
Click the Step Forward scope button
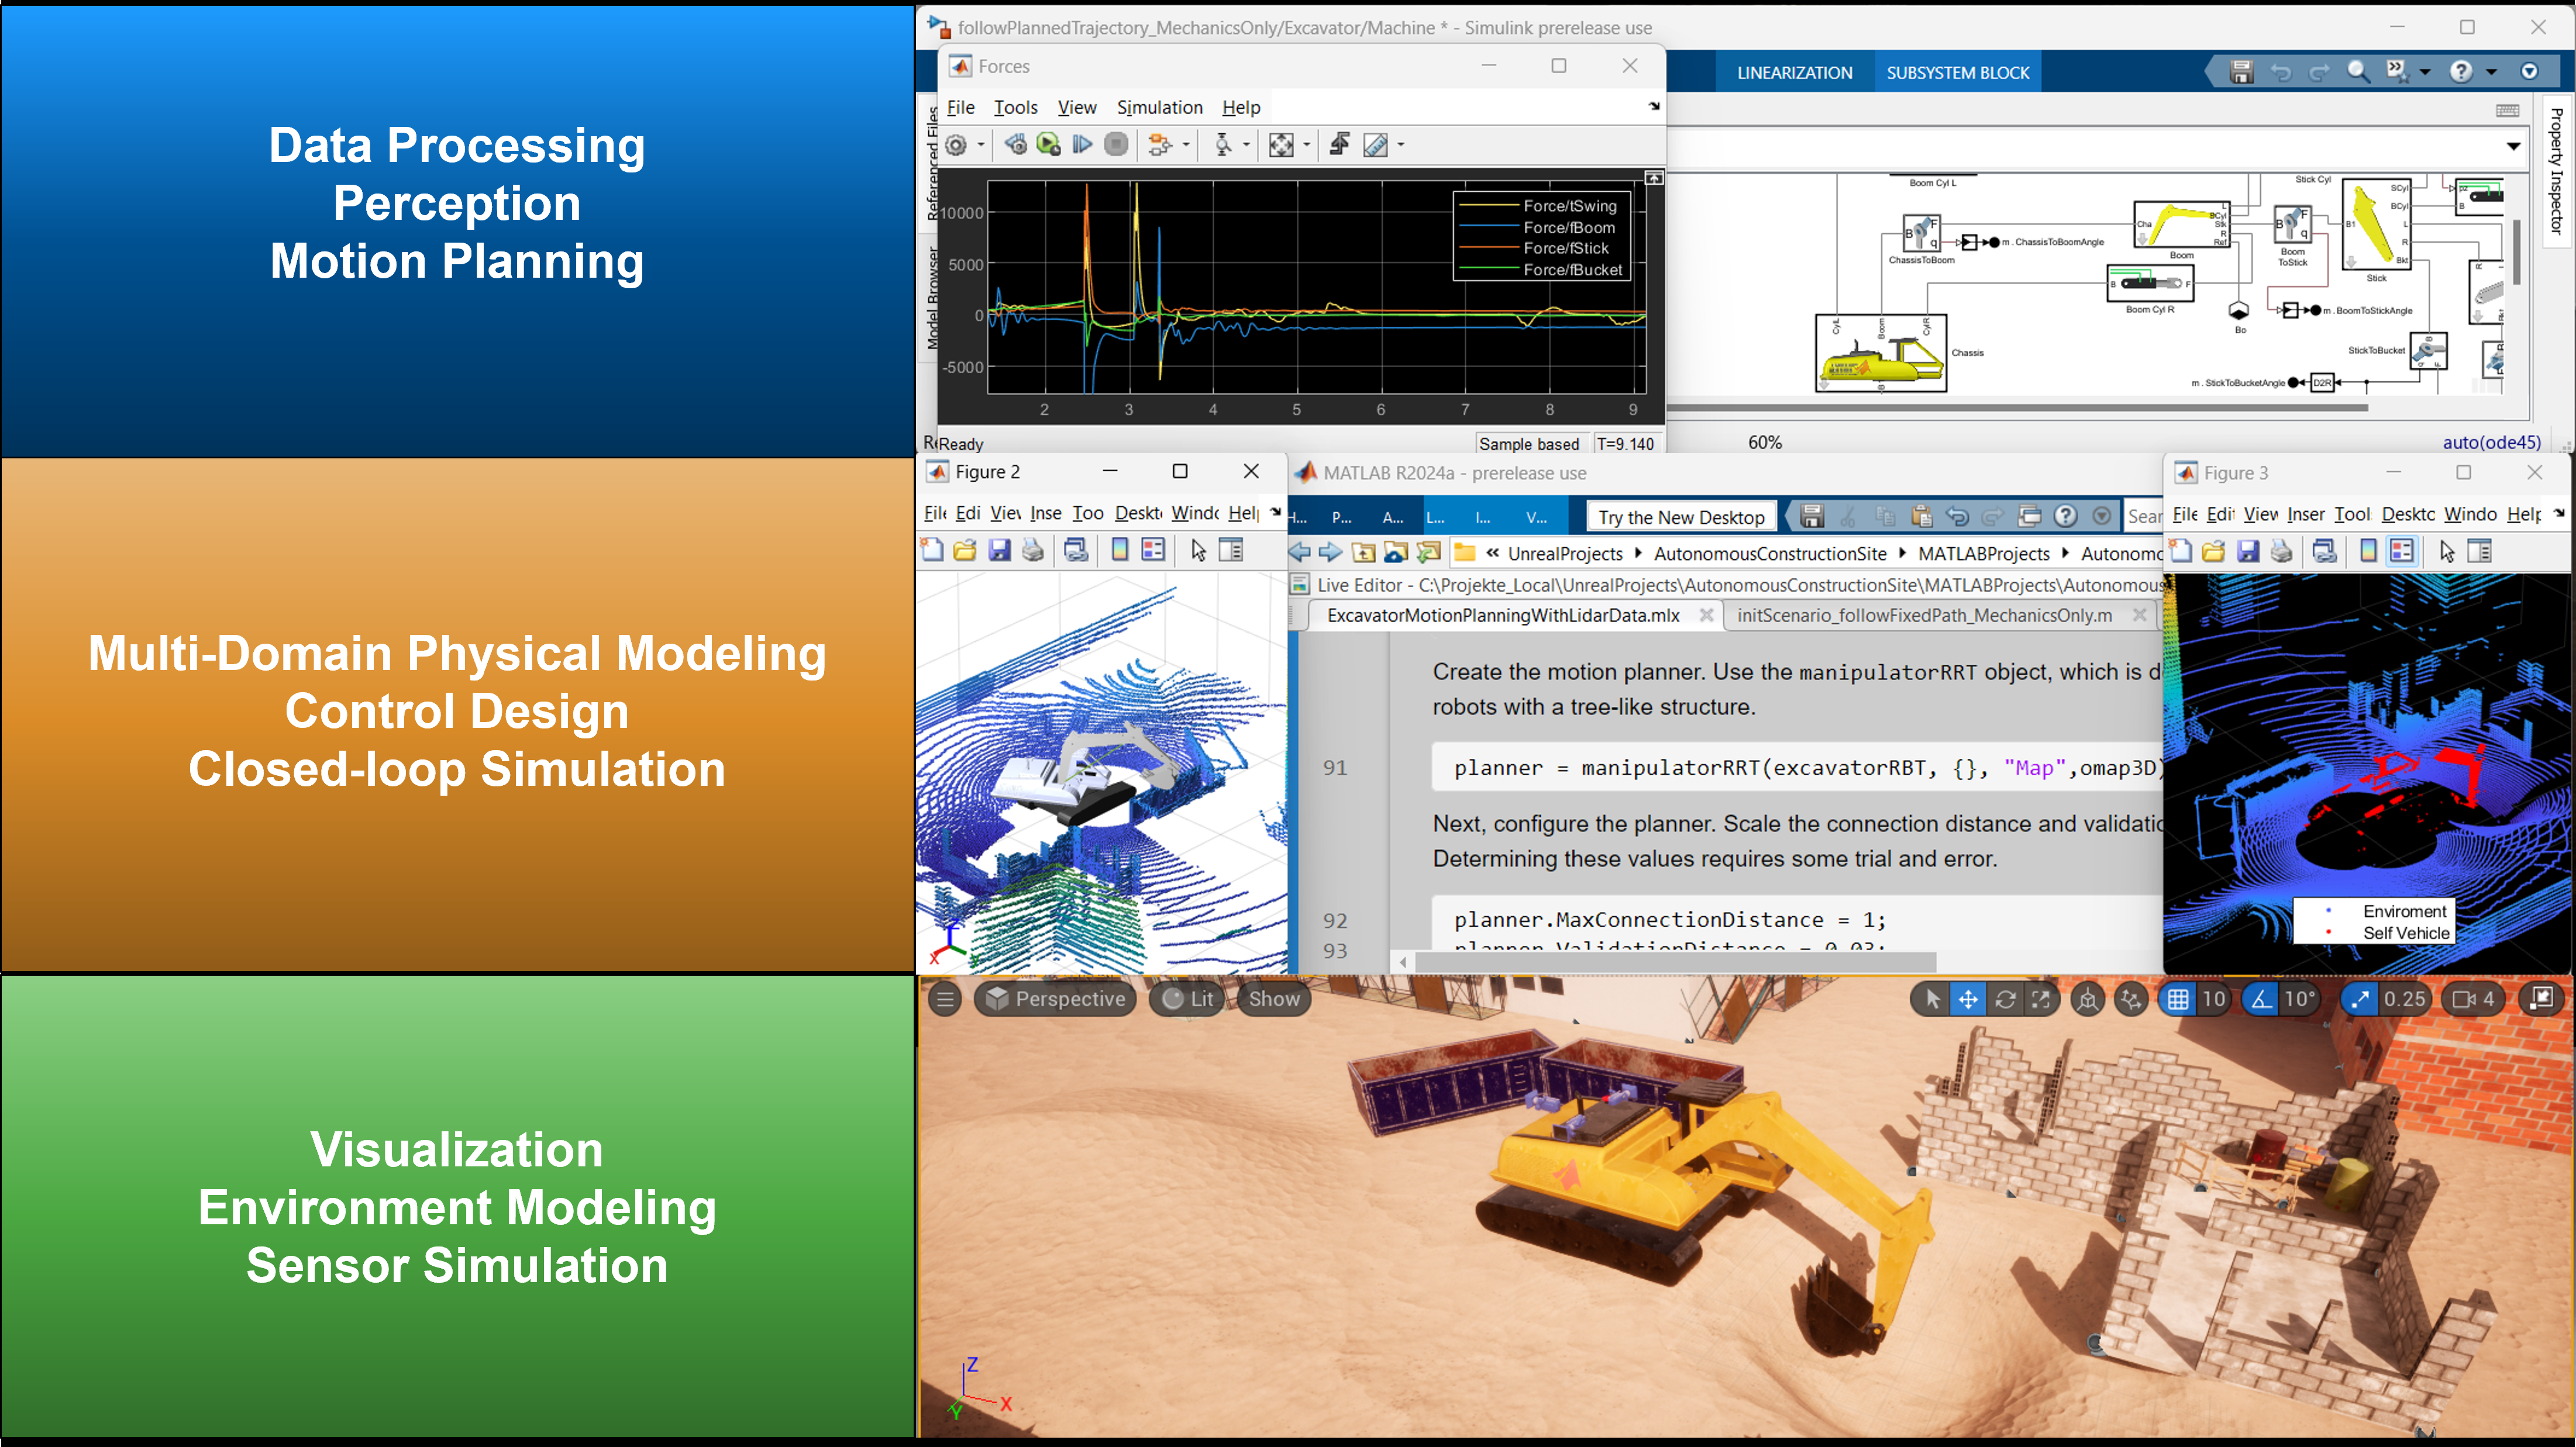1082,145
